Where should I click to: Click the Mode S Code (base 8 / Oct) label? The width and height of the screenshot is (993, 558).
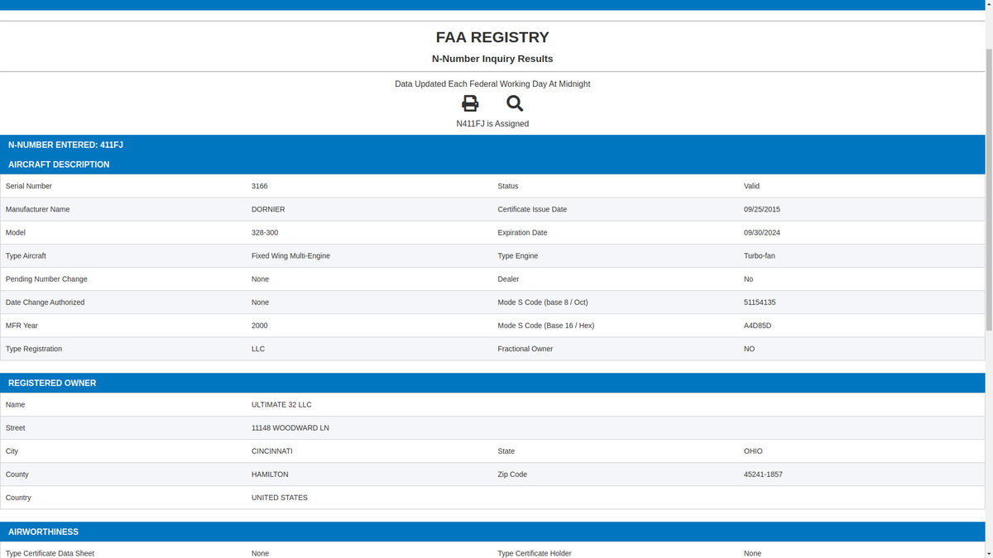tap(543, 303)
